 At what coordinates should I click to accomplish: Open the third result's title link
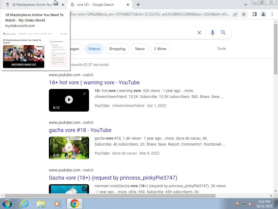pyautogui.click(x=113, y=178)
